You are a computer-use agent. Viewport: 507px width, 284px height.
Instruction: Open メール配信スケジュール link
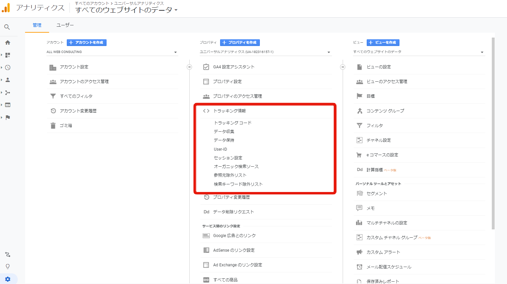[x=389, y=267]
